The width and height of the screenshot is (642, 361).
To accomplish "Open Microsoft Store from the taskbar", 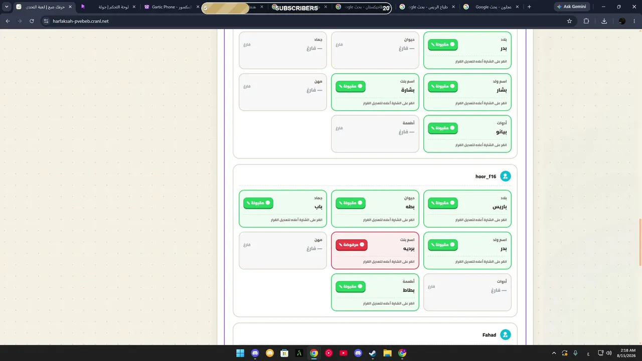I will (284, 353).
